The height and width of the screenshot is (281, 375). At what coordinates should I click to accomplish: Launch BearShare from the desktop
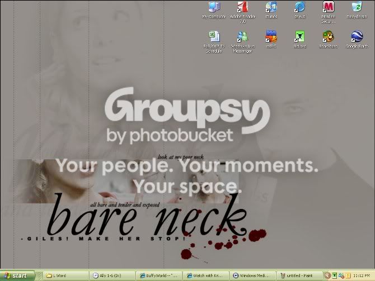(x=329, y=40)
